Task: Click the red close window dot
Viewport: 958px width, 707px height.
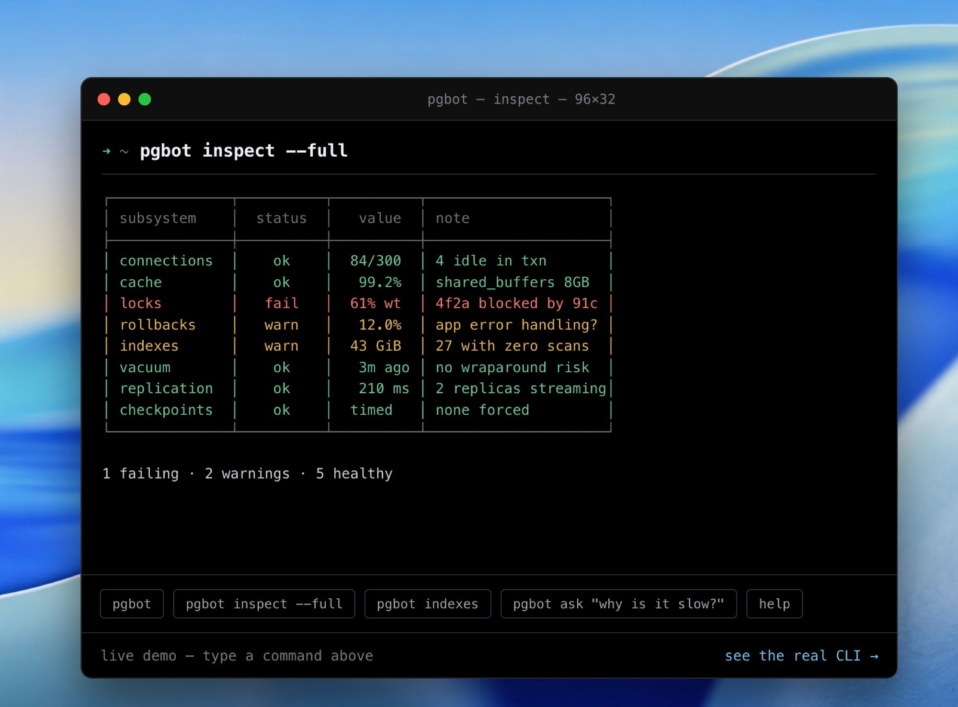Action: (x=104, y=99)
